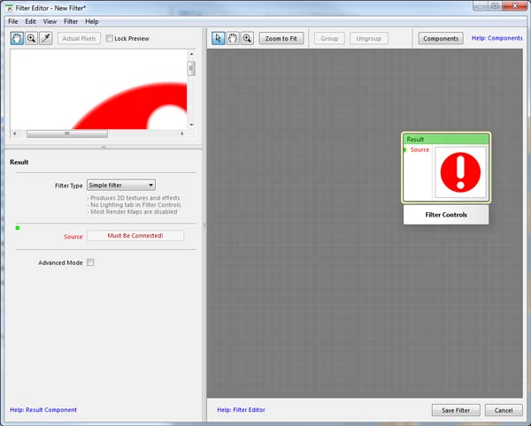Screen dimensions: 531x426
Task: Select the hand pan tool in preview toolbar
Action: click(17, 39)
